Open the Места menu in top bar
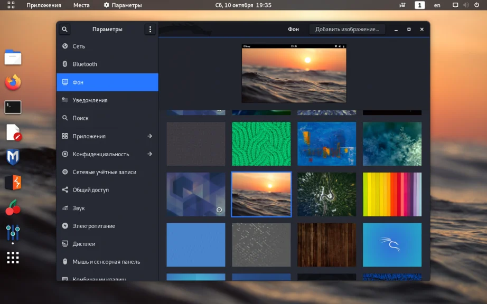Viewport: 487px width, 304px height. coord(81,5)
